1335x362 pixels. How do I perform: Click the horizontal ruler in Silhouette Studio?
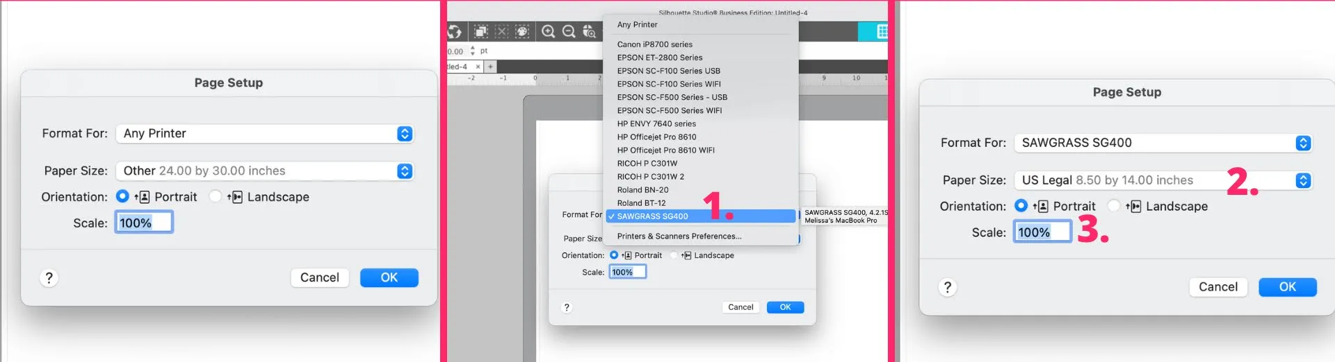point(667,79)
